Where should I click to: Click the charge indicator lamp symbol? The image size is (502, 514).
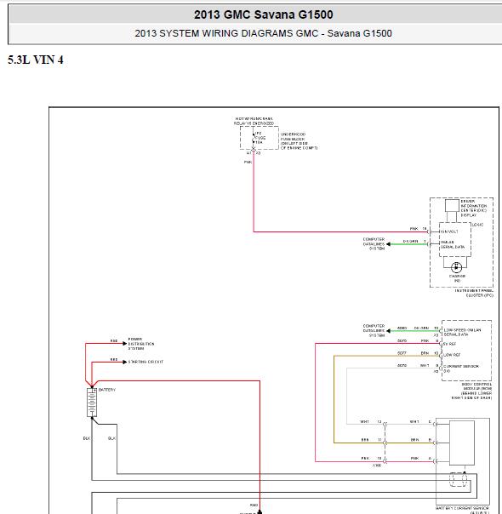(456, 267)
